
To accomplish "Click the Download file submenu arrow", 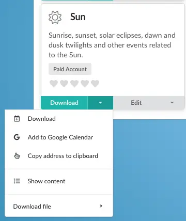I will click(101, 206).
